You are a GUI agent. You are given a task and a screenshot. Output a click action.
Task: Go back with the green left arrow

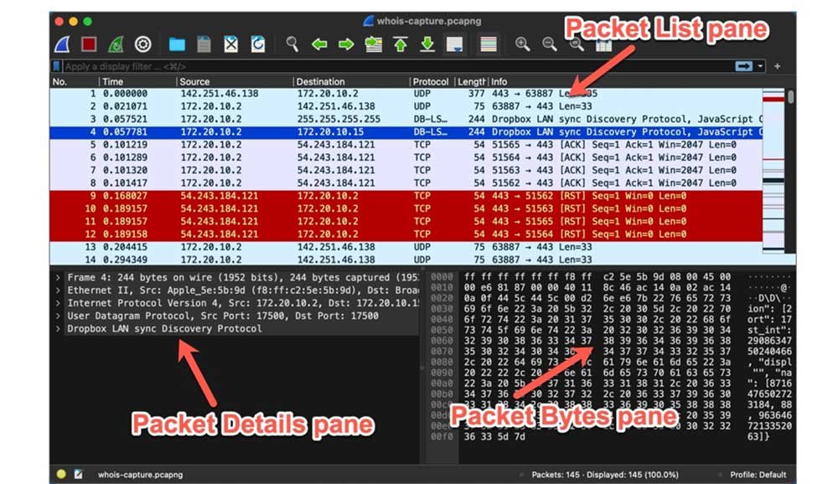(x=319, y=44)
